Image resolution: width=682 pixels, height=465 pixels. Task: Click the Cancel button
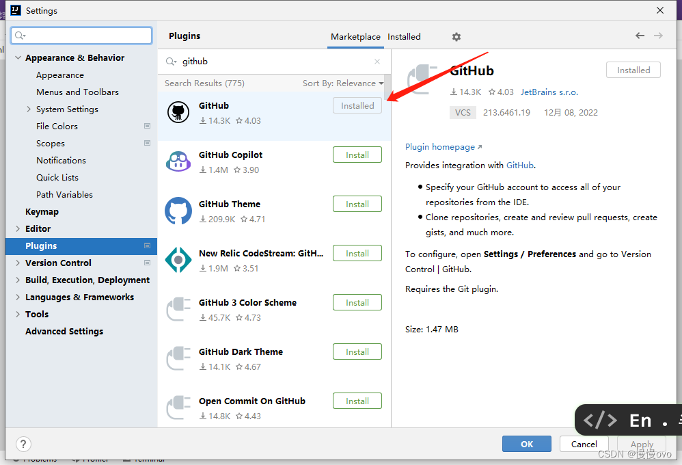[x=584, y=444]
